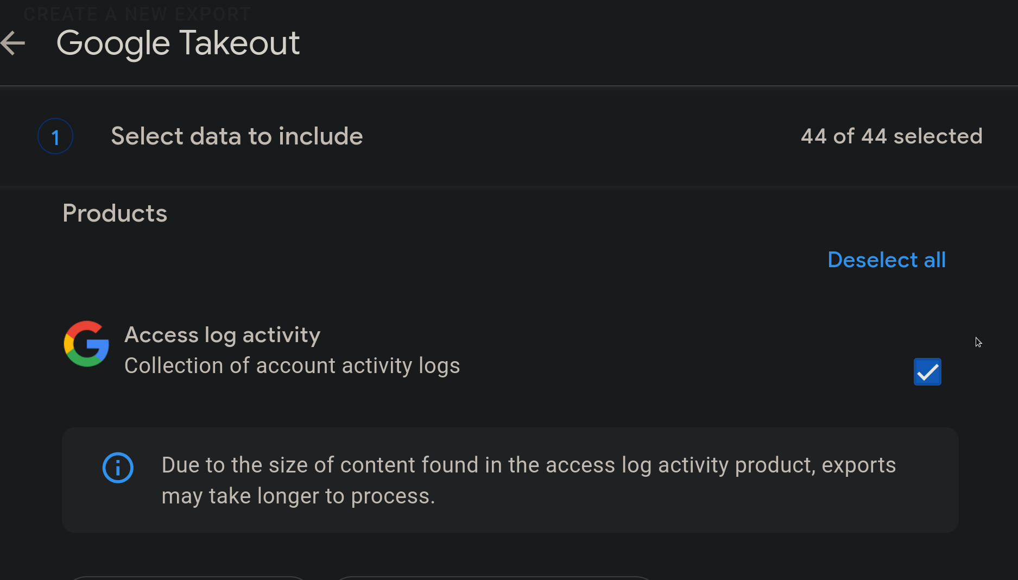Screen dimensions: 1018x580
Task: Click the Google Takeout page title
Action: click(178, 43)
